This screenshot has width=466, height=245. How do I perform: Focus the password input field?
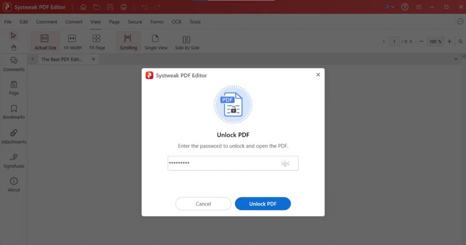pyautogui.click(x=233, y=163)
